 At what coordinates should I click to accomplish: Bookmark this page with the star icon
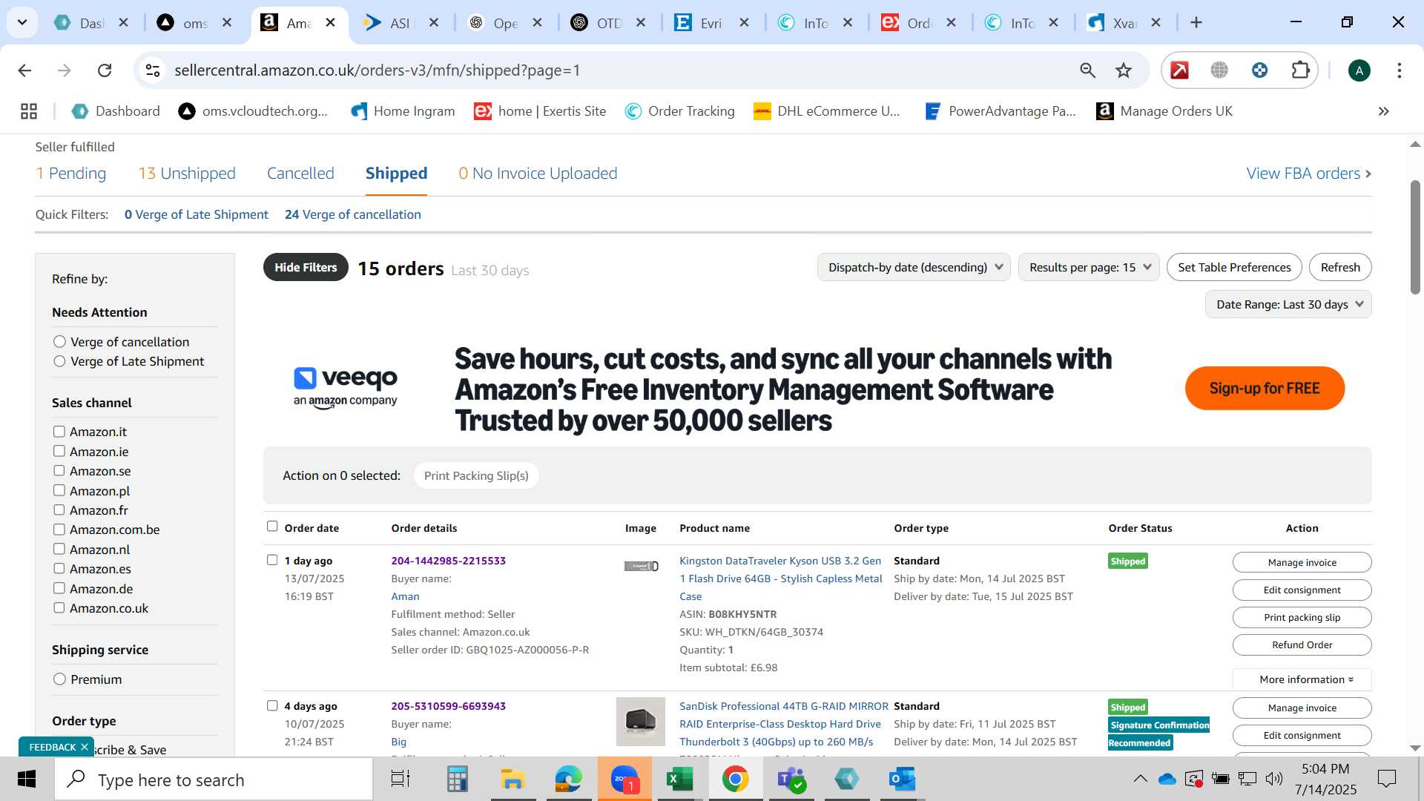(1124, 70)
